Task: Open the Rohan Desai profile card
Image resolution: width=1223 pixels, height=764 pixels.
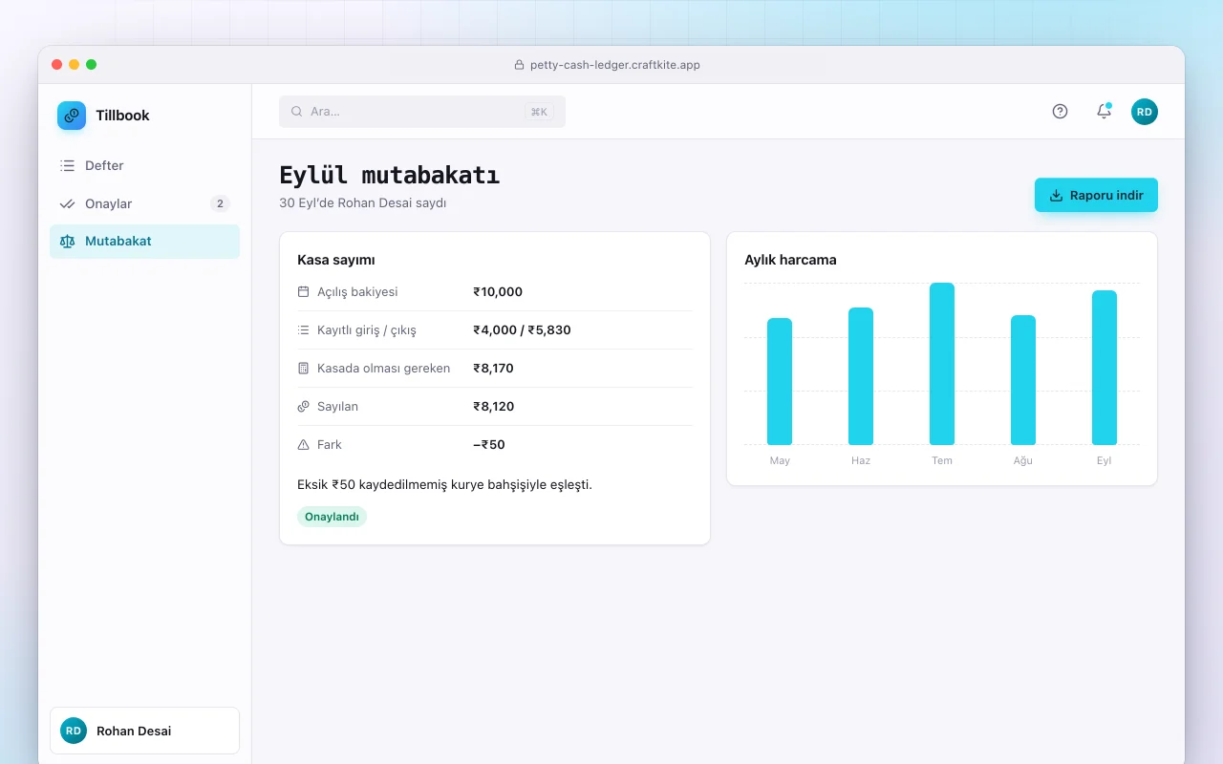Action: tap(144, 731)
